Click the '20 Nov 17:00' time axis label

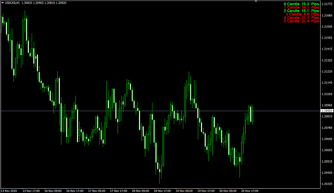tap(250, 191)
